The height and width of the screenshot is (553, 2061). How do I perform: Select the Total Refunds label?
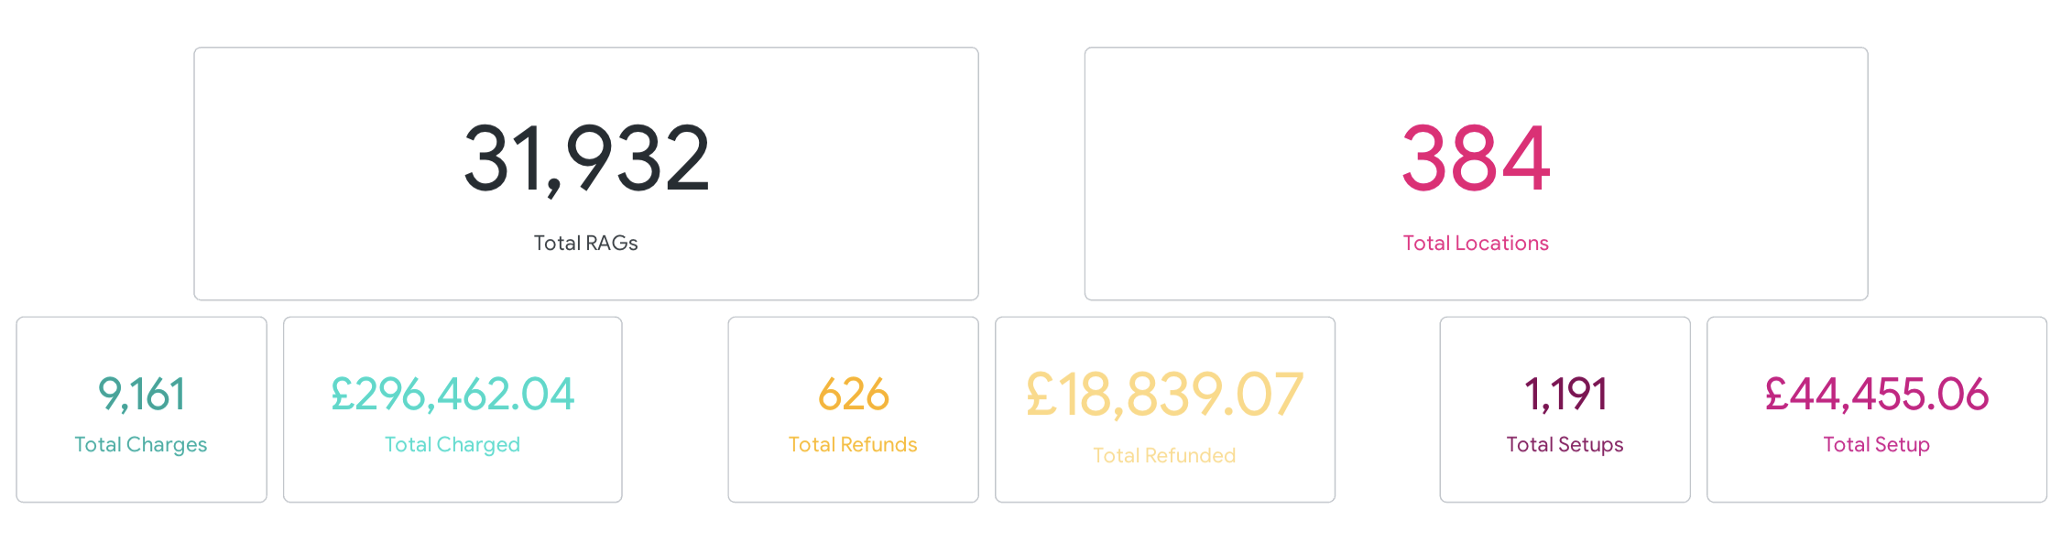pos(853,445)
